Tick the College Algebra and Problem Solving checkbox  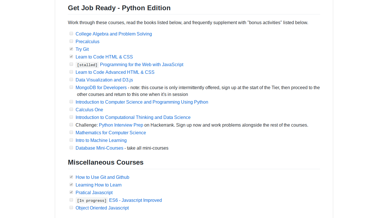(71, 33)
